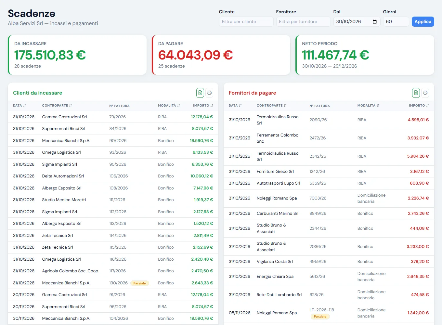Screen dimensions: 442x325
Task: Click the Parziale badge on invoice 130/2026
Action: [140, 283]
